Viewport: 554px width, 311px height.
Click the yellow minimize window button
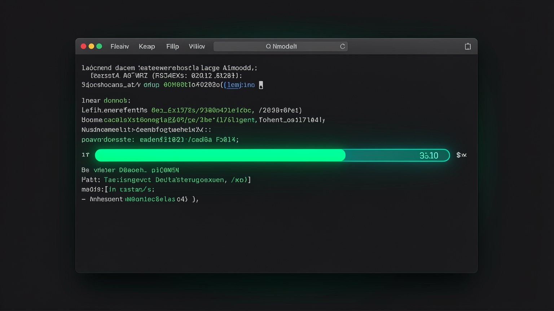pyautogui.click(x=91, y=46)
